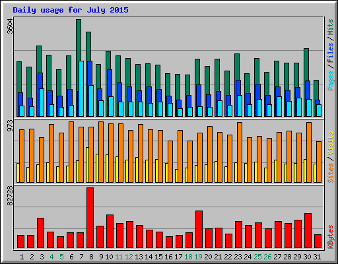This screenshot has width=338, height=264.
Task: Click day 19 weekend label
Action: [x=198, y=257]
